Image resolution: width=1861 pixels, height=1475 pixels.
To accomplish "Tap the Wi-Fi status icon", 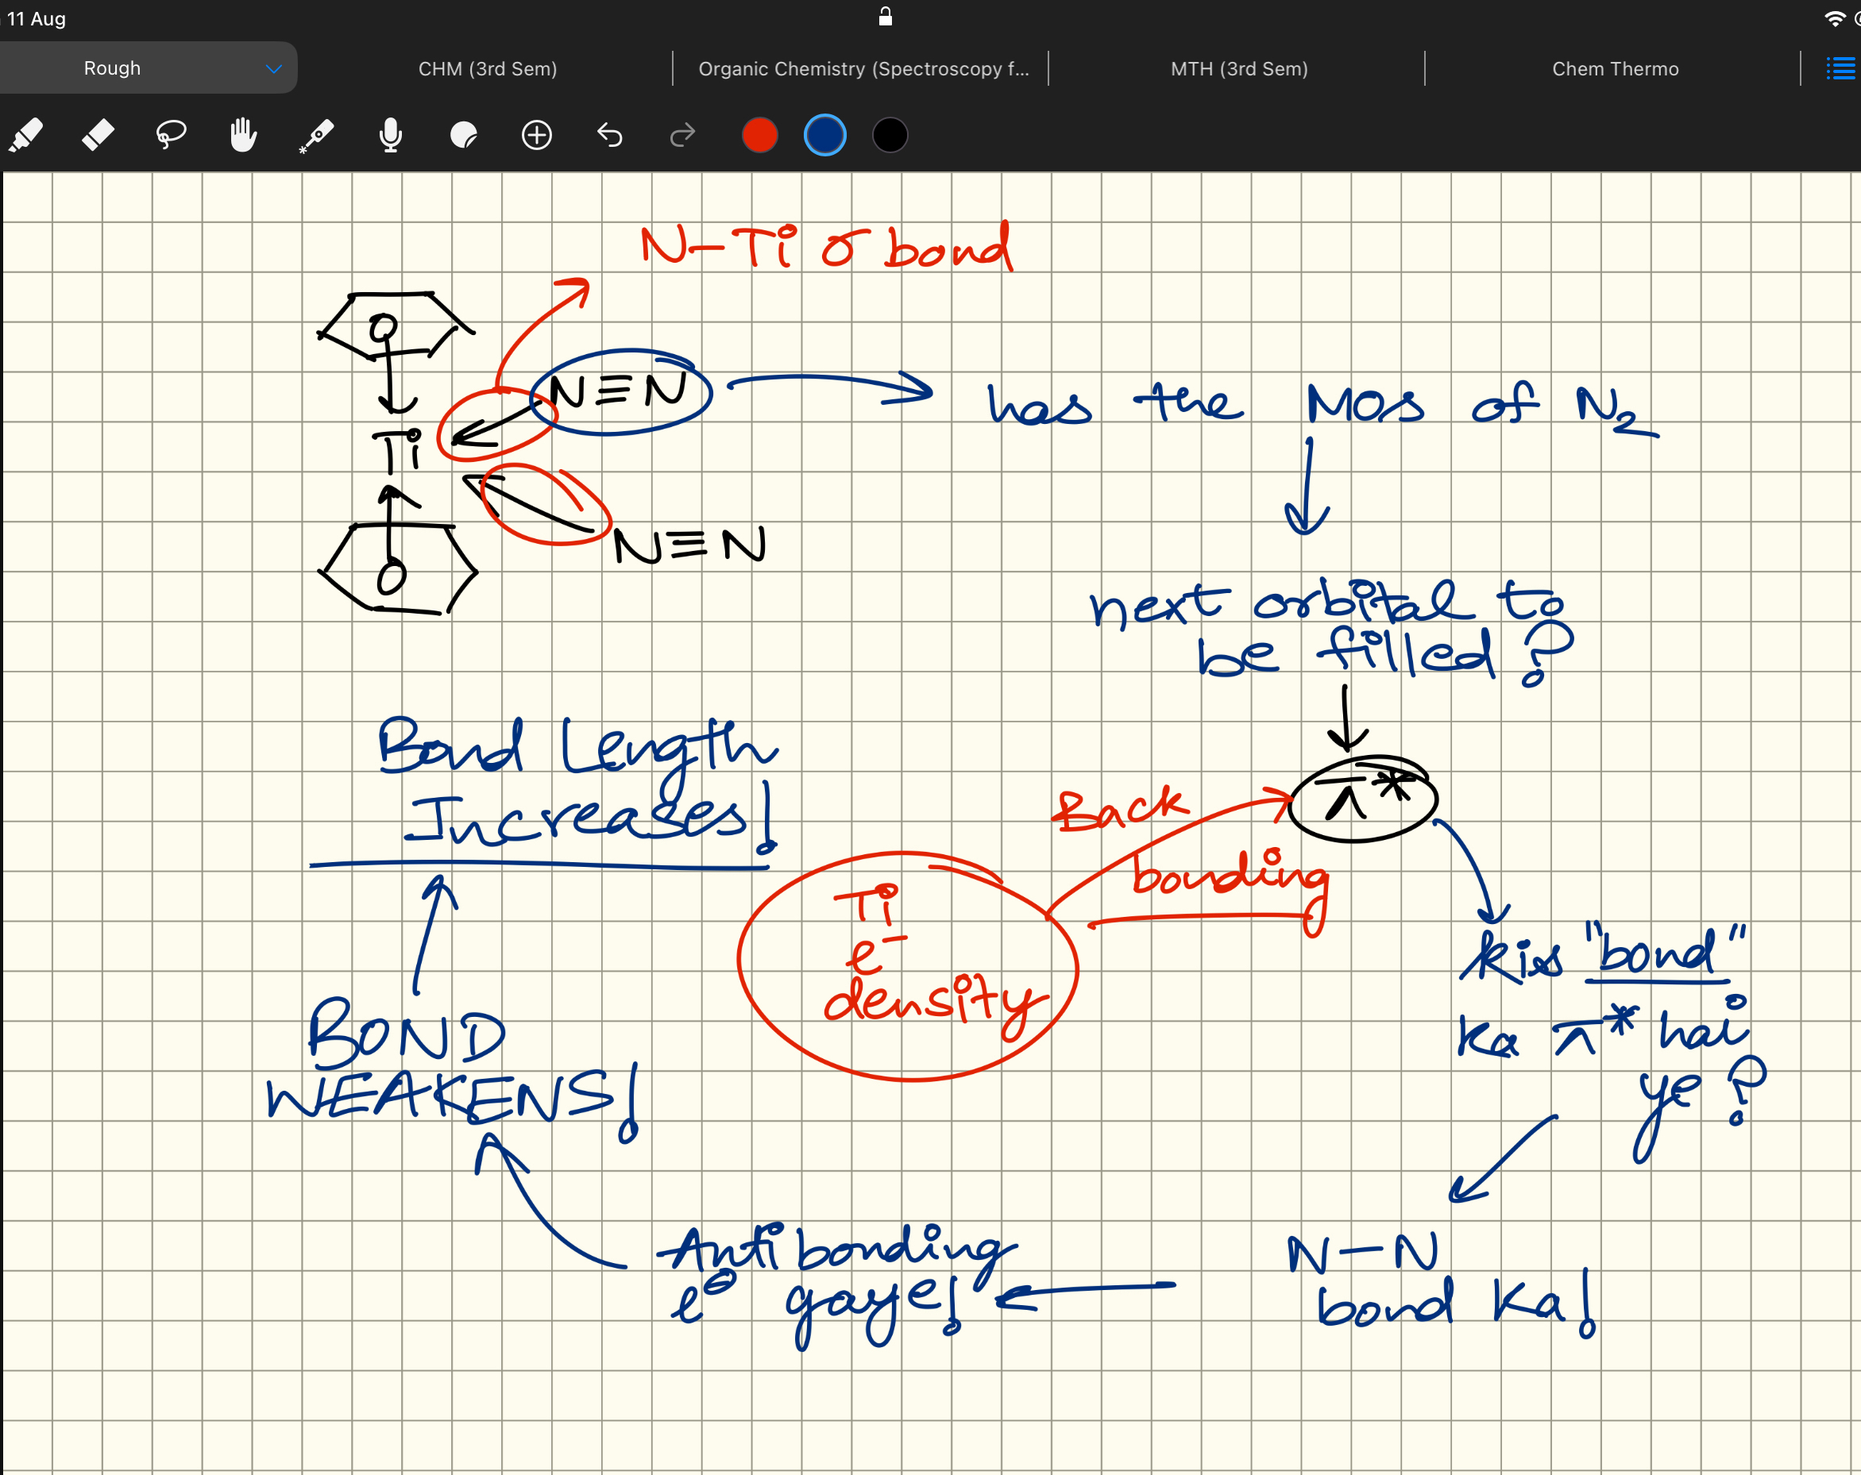I will 1834,18.
